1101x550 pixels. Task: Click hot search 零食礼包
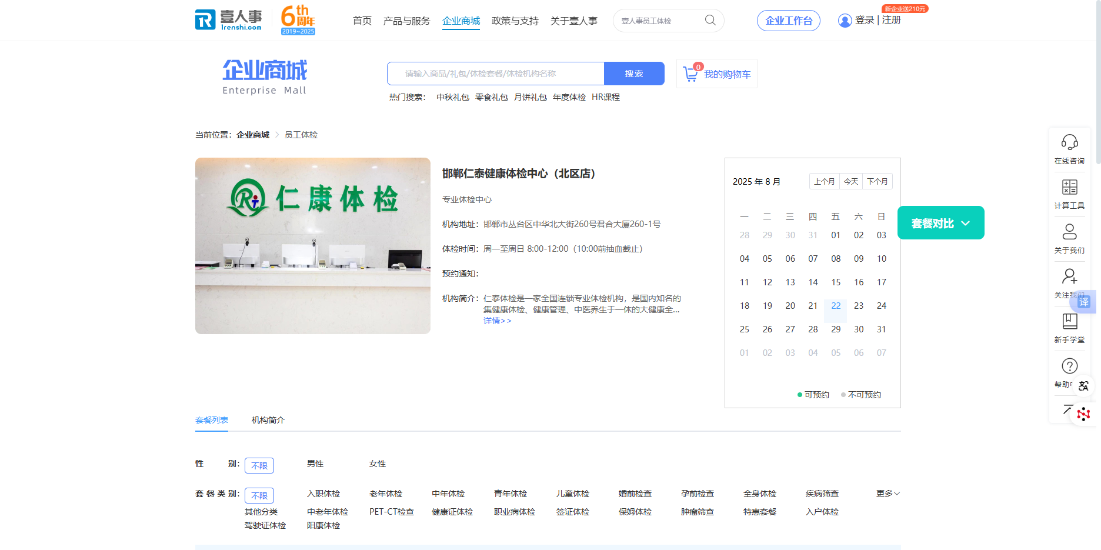pyautogui.click(x=492, y=97)
